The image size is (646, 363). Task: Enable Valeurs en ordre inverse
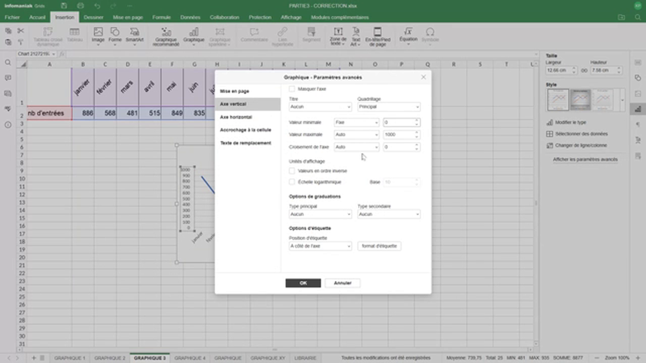292,171
